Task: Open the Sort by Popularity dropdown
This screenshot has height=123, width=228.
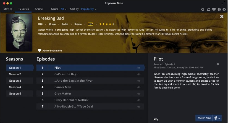Action: [88, 9]
